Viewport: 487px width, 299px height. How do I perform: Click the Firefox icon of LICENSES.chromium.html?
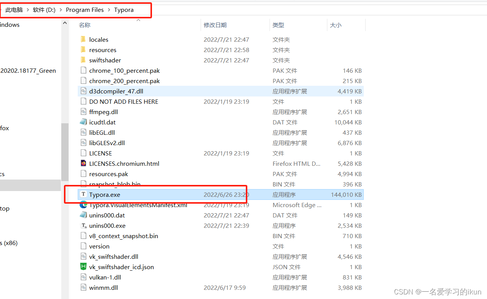coord(83,163)
